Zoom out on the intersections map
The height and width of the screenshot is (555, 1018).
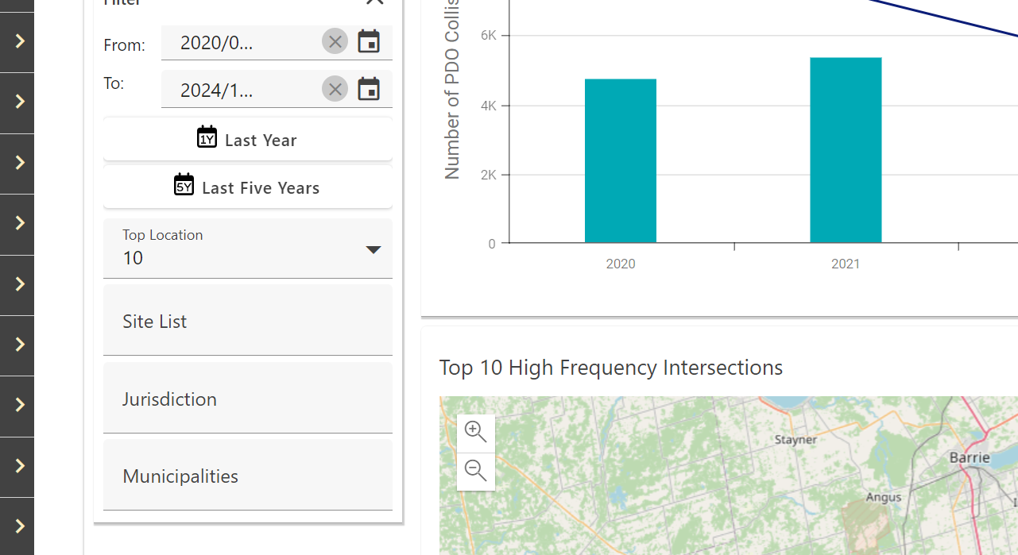tap(476, 471)
